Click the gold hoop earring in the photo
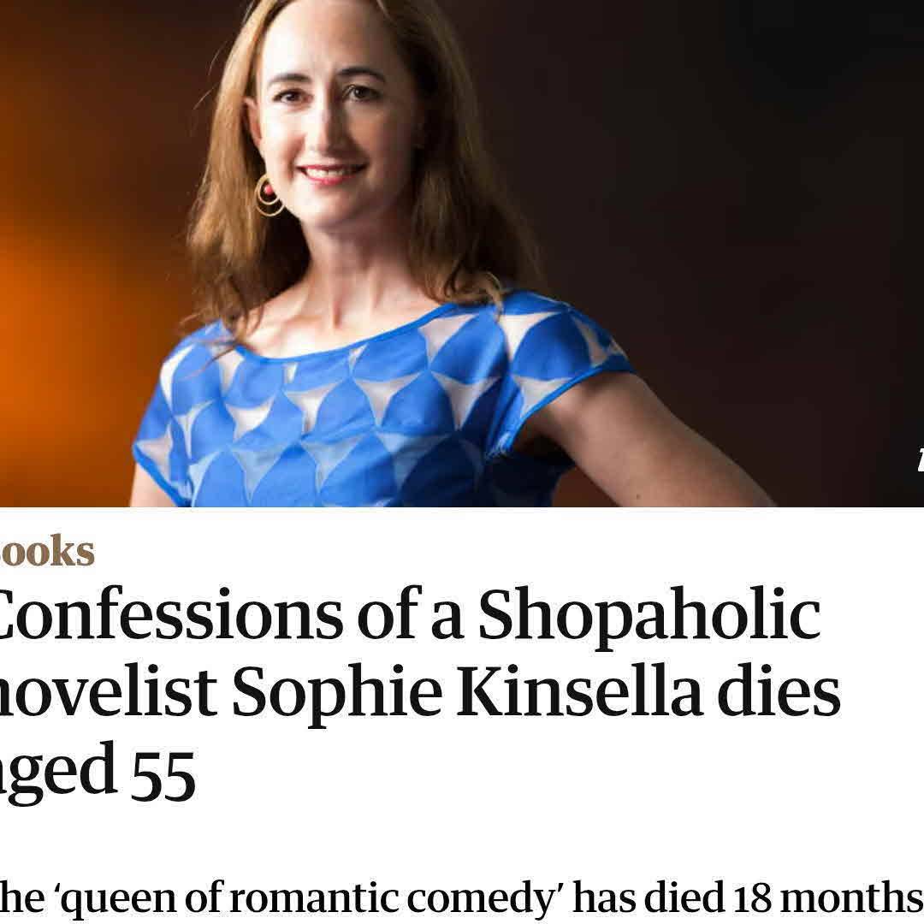This screenshot has width=924, height=924. coord(269,197)
